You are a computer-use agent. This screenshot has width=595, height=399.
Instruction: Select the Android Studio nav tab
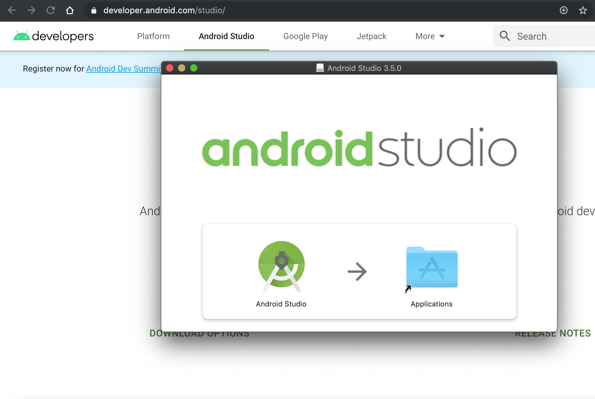click(x=227, y=36)
